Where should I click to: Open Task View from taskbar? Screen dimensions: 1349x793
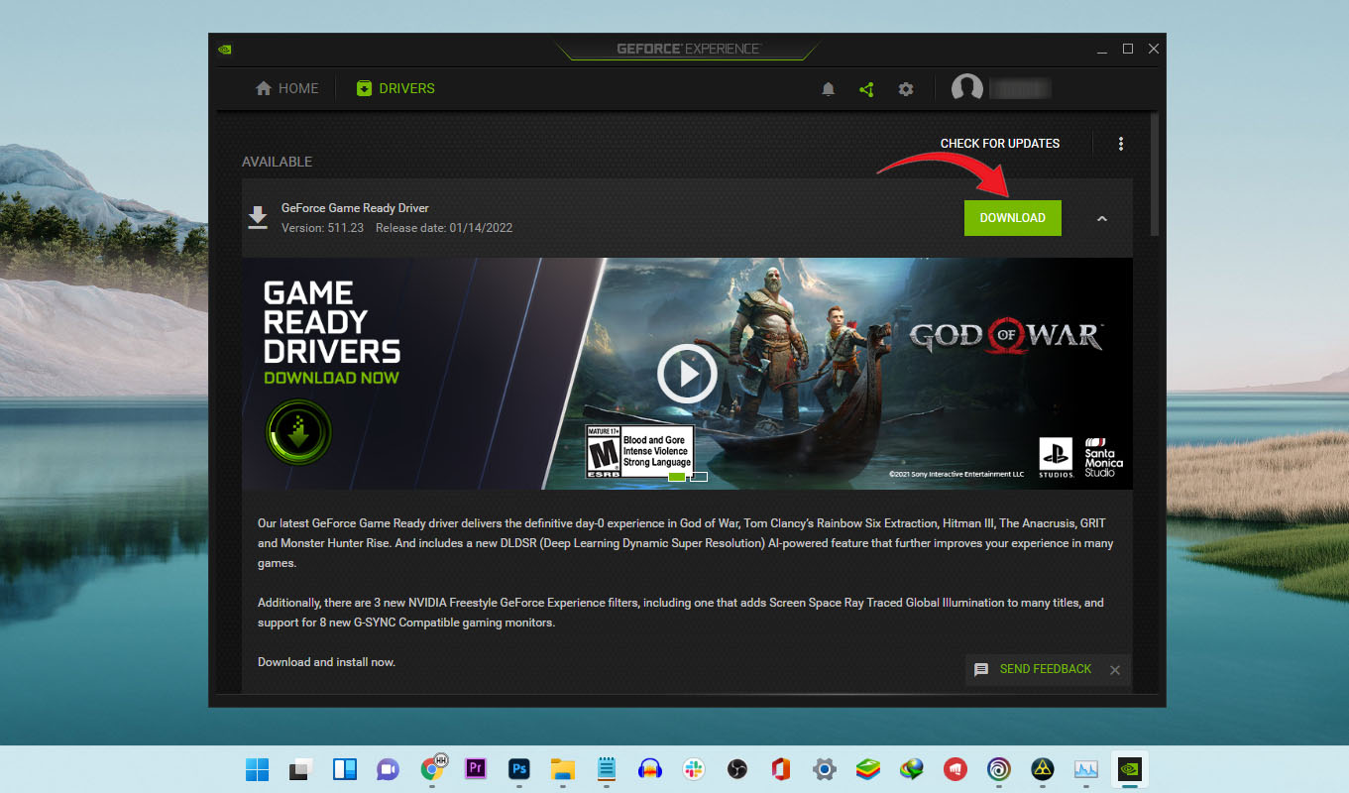301,769
